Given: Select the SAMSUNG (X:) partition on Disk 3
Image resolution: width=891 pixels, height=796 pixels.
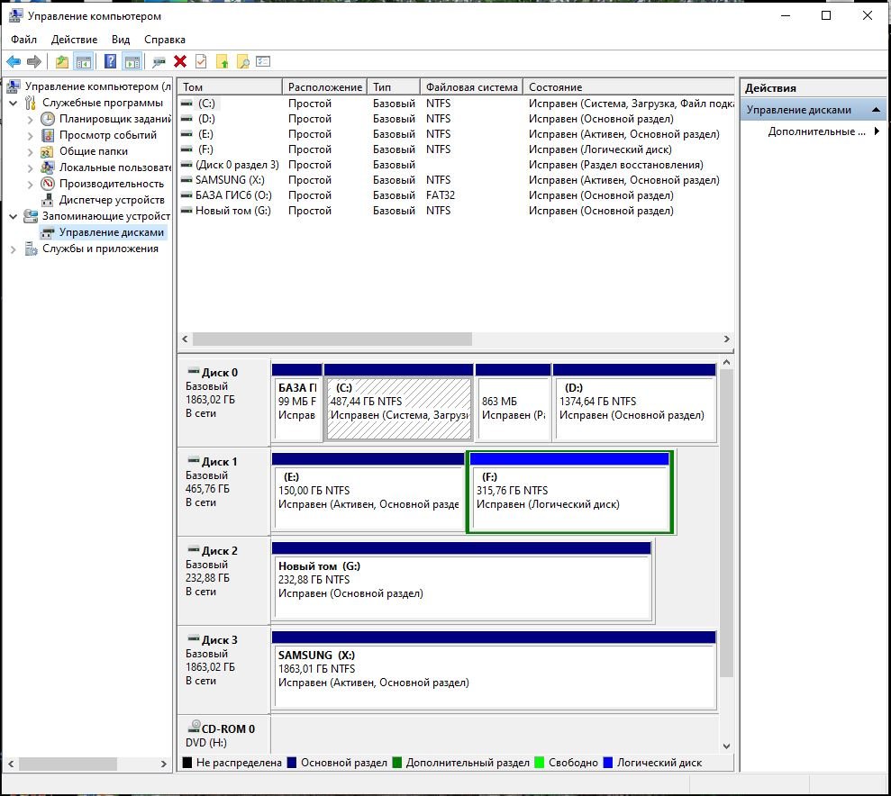Looking at the screenshot, I should point(494,675).
